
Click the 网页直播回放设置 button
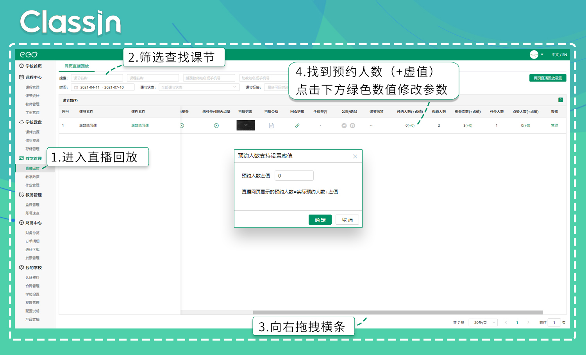(x=548, y=78)
